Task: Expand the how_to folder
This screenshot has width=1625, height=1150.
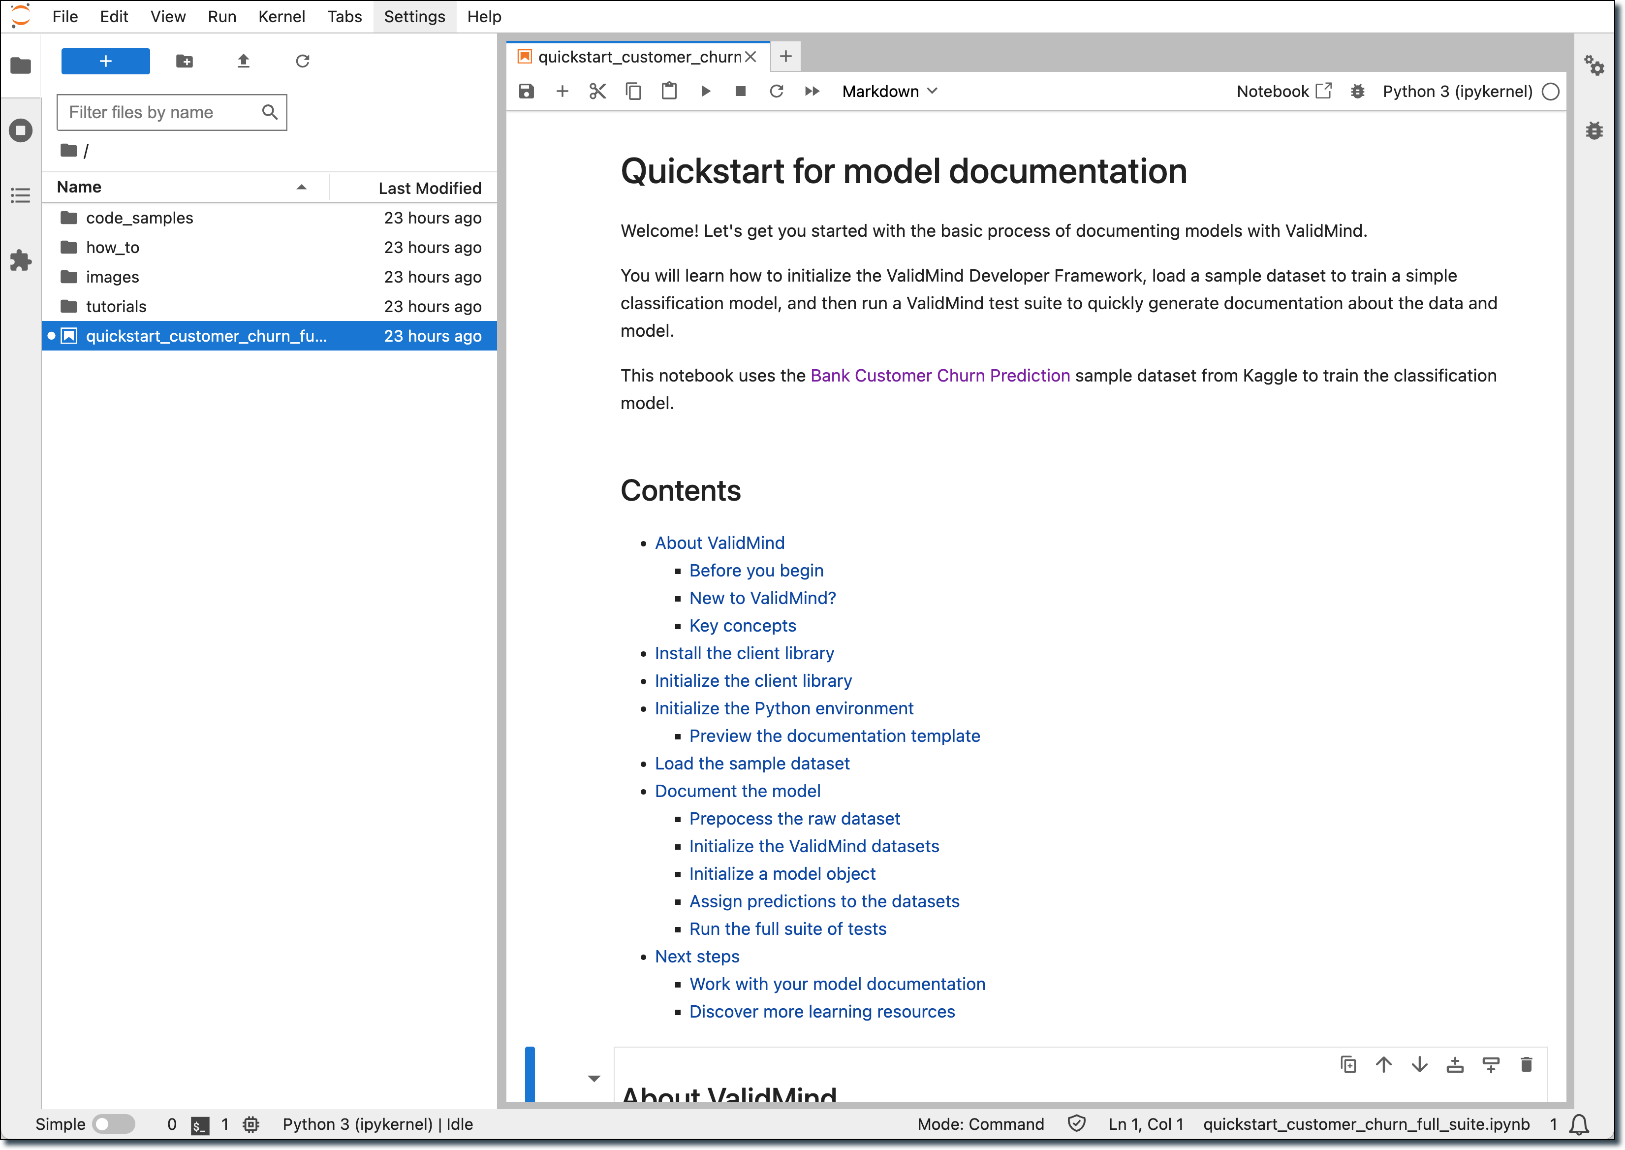Action: pos(113,247)
